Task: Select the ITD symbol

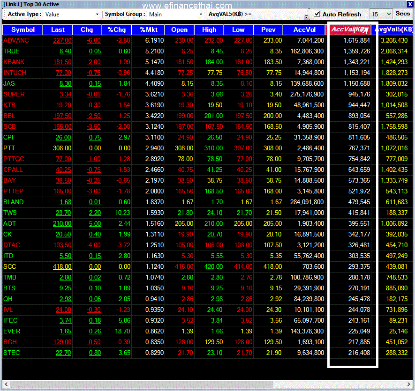Action: [8, 256]
